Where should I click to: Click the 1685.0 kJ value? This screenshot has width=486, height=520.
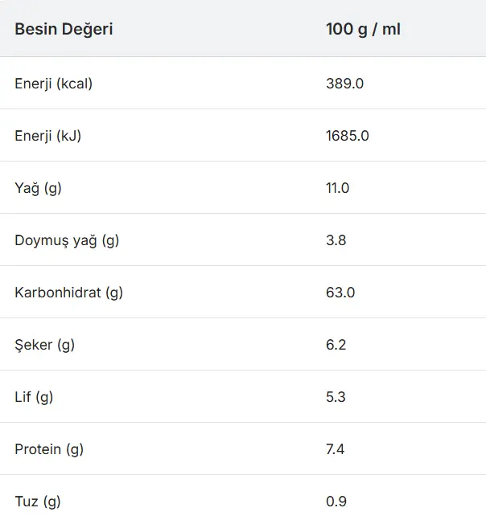tap(348, 136)
